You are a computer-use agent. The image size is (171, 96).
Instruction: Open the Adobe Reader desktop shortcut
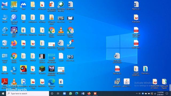pyautogui.click(x=5, y=83)
